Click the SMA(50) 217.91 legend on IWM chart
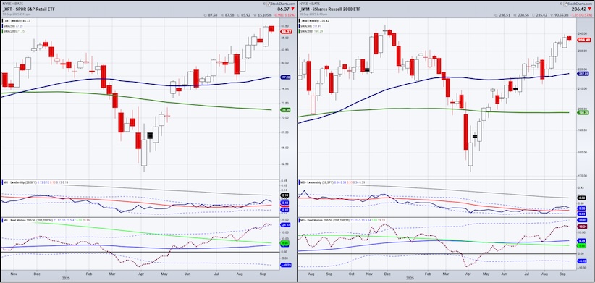Image resolution: width=595 pixels, height=283 pixels. click(x=311, y=26)
